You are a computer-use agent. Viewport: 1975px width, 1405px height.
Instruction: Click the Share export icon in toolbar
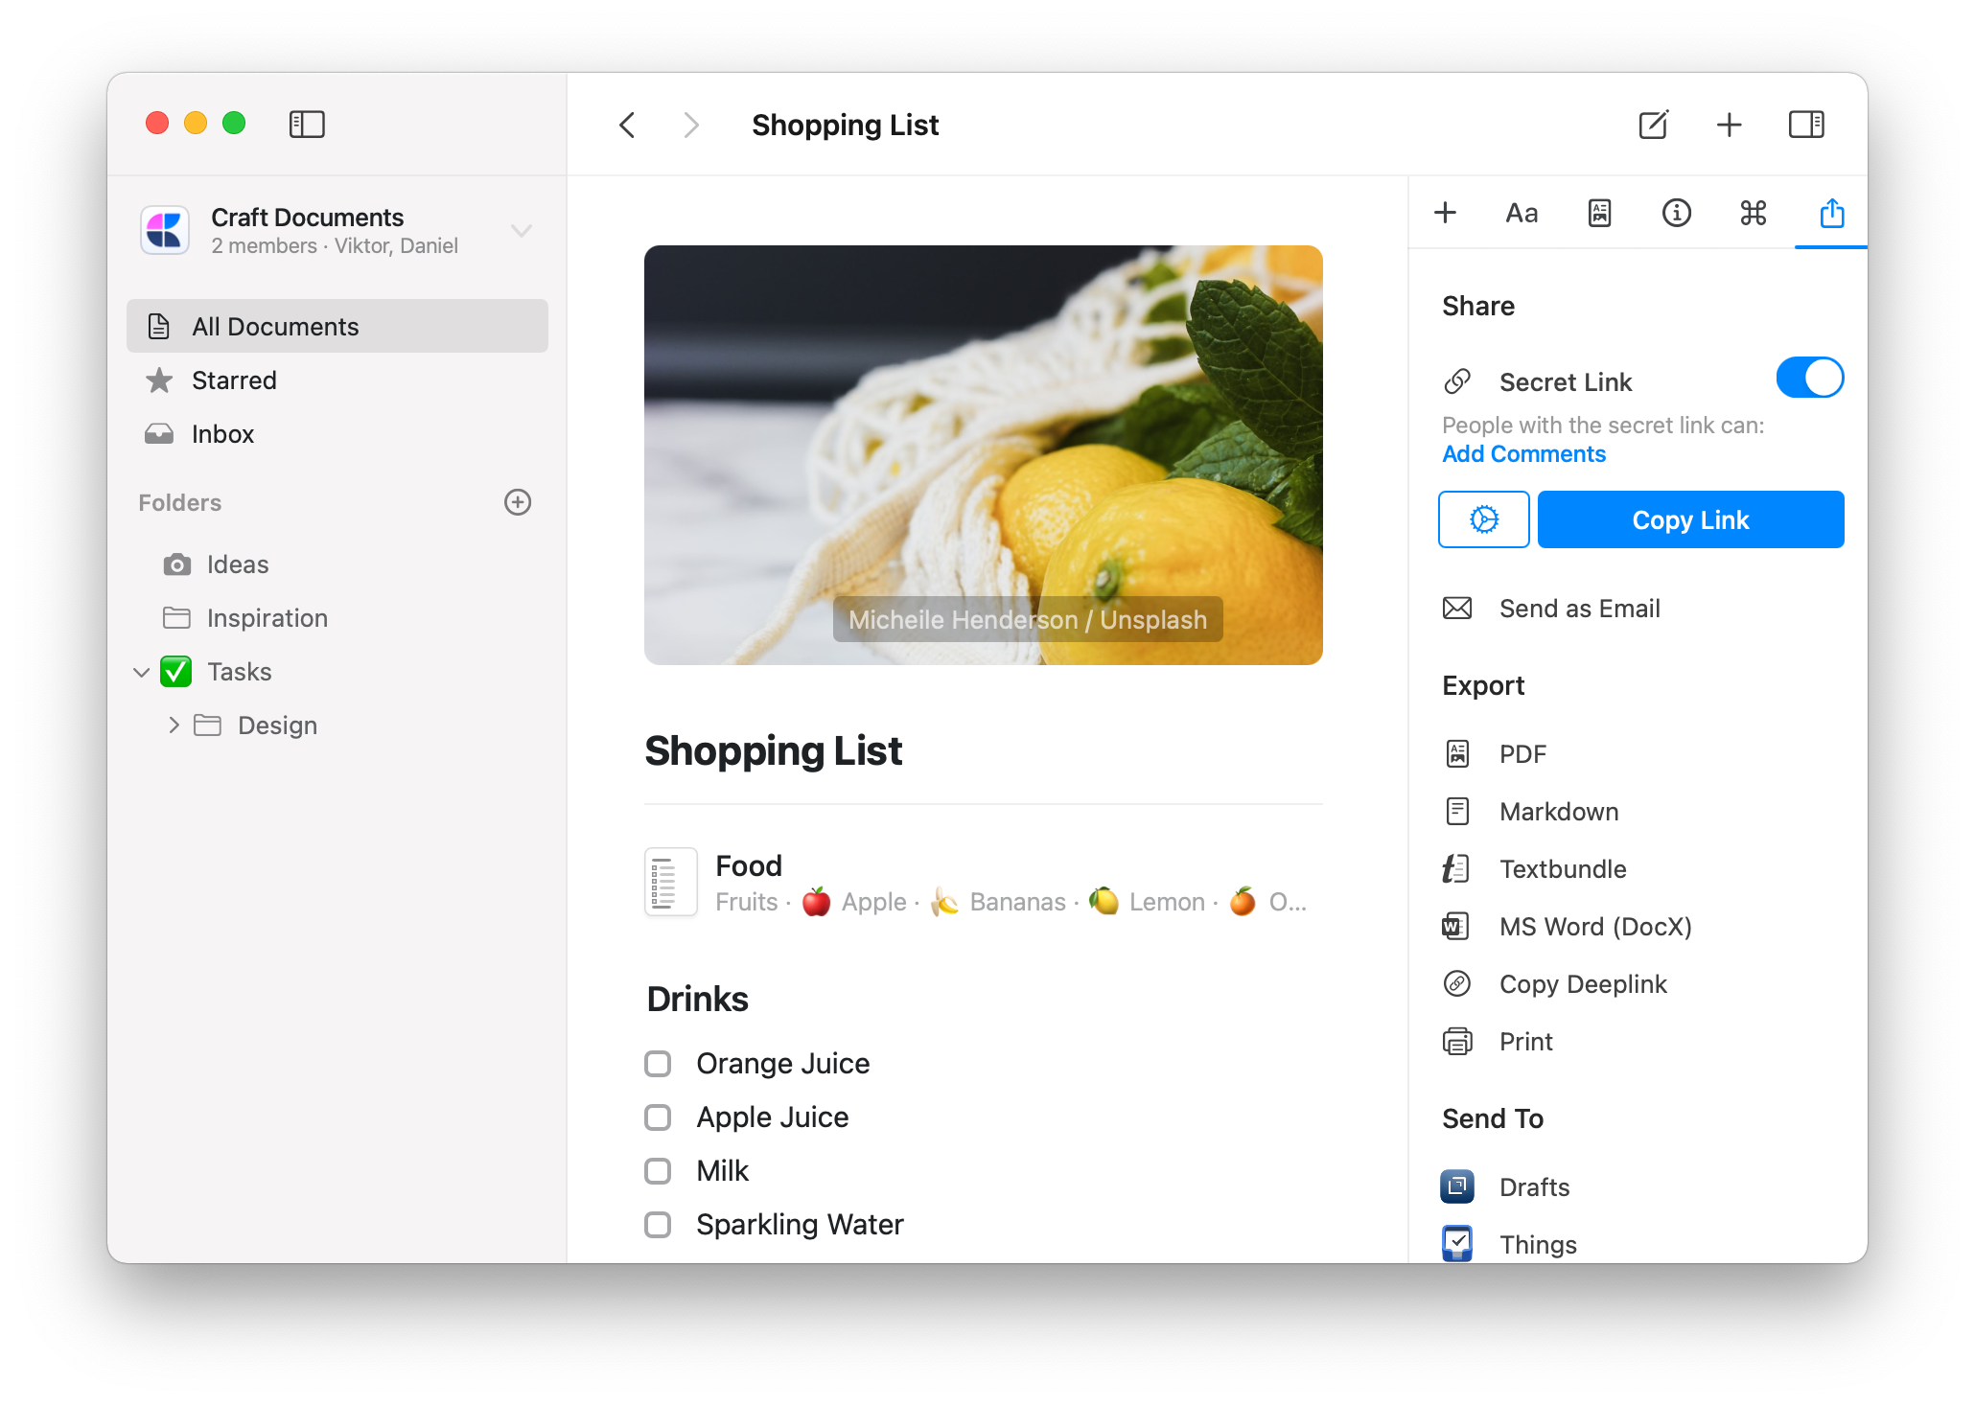coord(1830,213)
